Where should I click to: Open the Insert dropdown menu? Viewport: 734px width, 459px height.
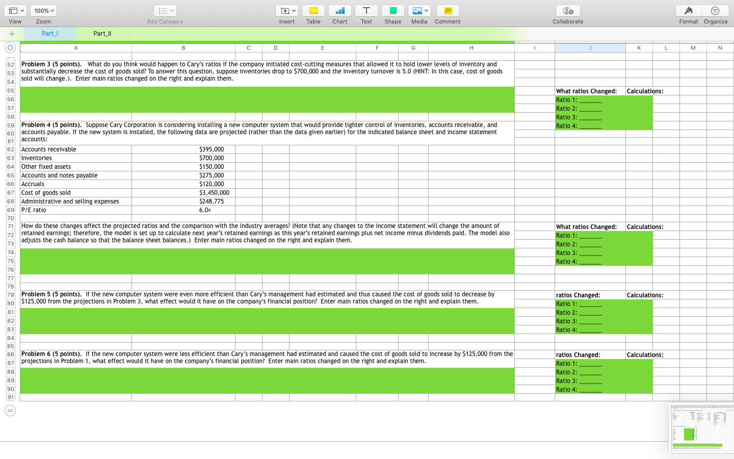coord(286,10)
